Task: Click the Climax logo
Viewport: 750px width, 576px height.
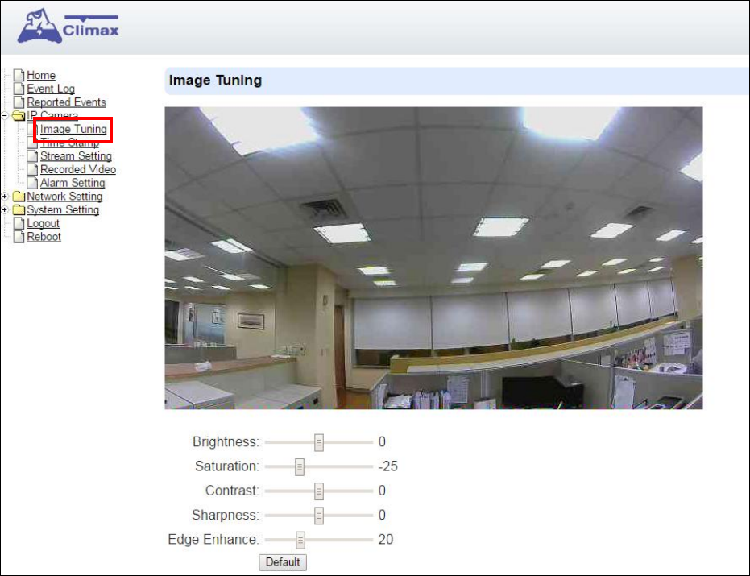Action: coord(68,27)
